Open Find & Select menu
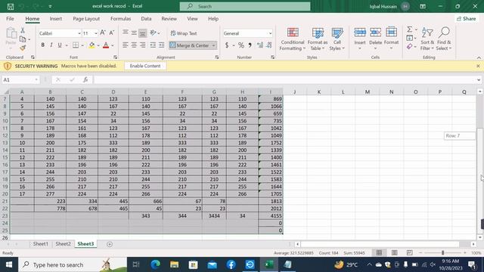Image resolution: width=484 pixels, height=272 pixels. point(444,39)
